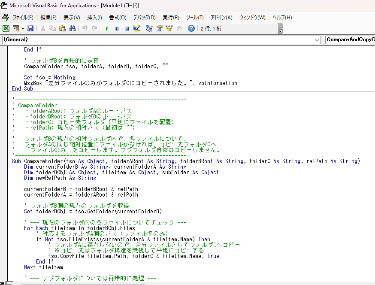The image size is (375, 285).
Task: Click the 'Sub CompareFolder(fso As Object' declaration
Action: 186,161
